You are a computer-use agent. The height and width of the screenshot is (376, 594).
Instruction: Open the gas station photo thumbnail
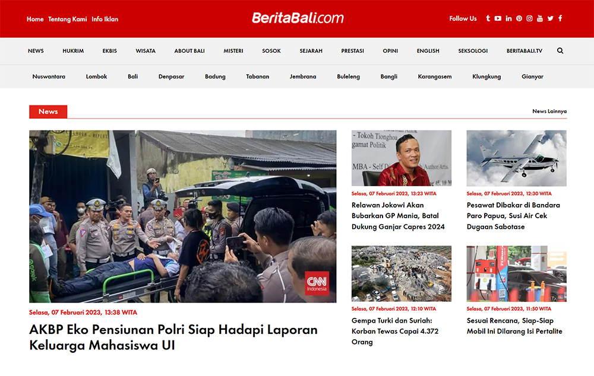click(x=517, y=273)
